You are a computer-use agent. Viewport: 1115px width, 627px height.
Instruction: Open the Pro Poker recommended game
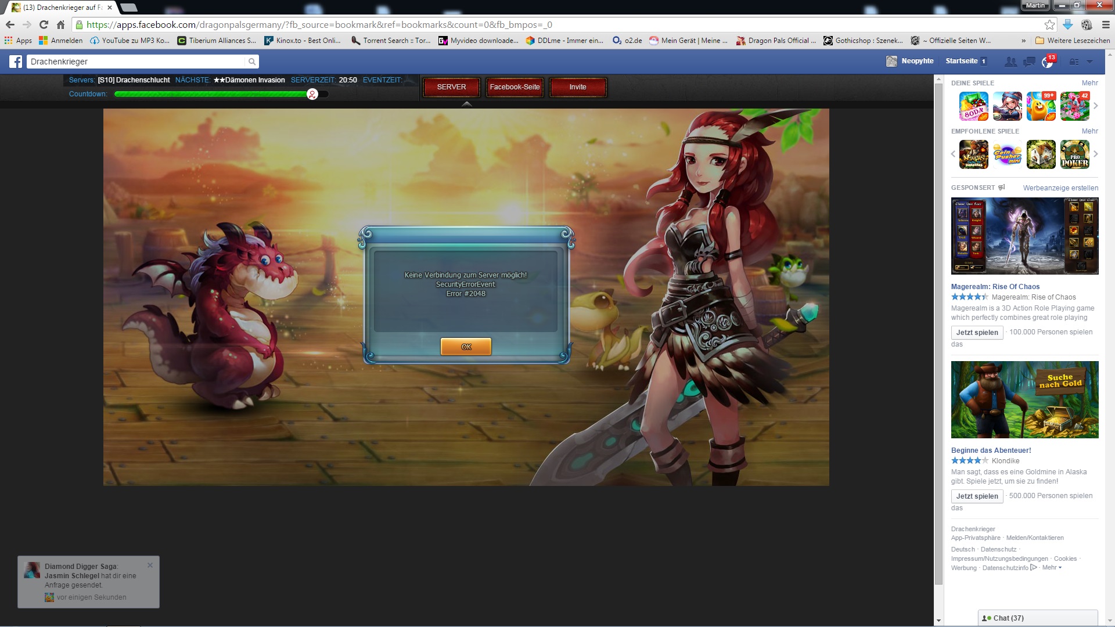(1074, 154)
